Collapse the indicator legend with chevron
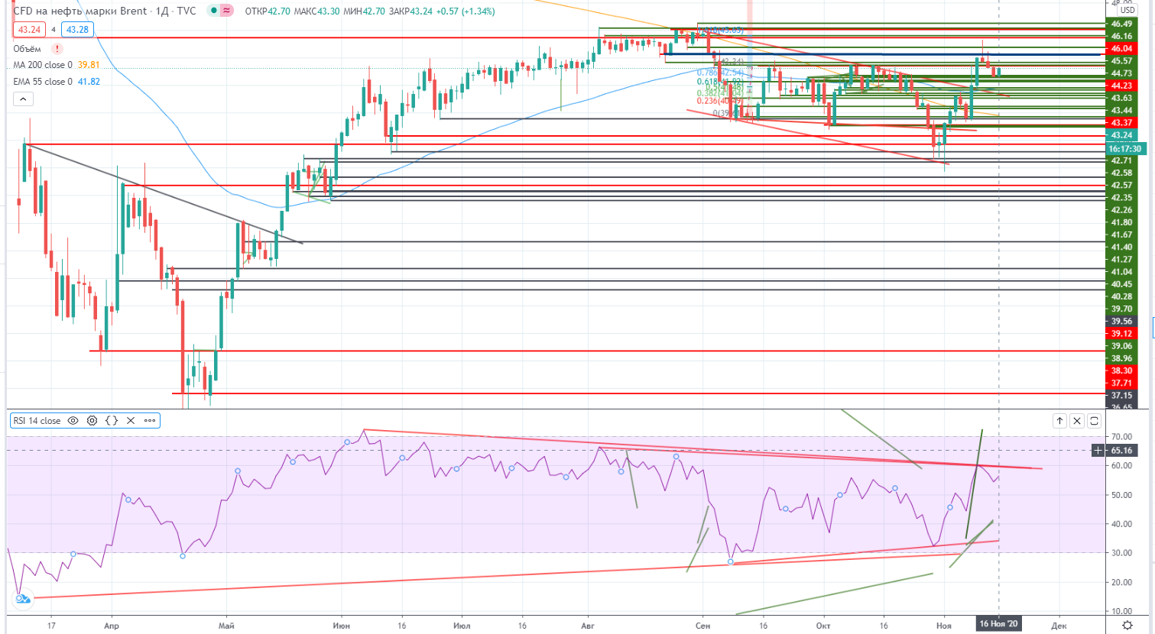1155x634 pixels. [x=23, y=99]
